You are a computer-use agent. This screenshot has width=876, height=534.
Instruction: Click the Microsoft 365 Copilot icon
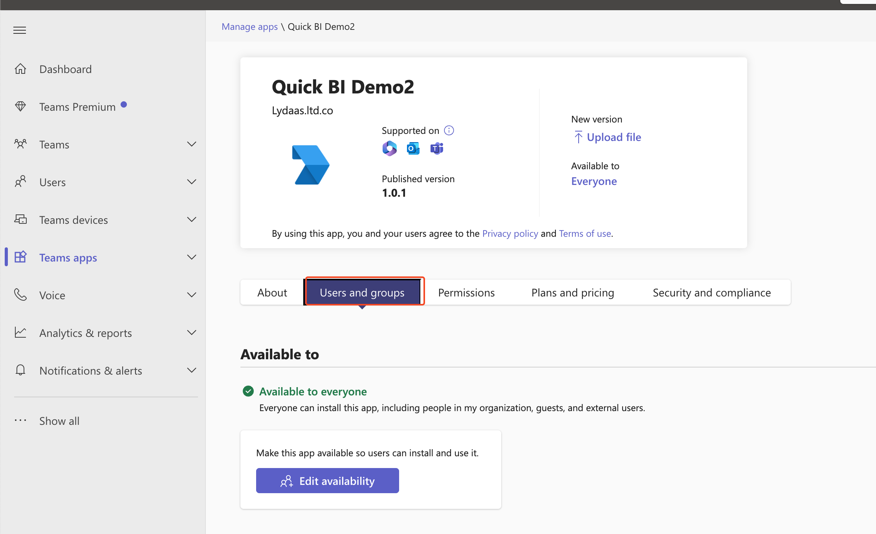389,148
